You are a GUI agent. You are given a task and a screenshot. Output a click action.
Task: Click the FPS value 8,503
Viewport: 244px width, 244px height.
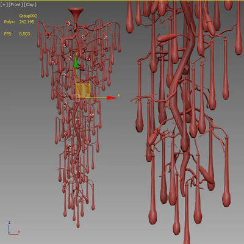pyautogui.click(x=24, y=34)
